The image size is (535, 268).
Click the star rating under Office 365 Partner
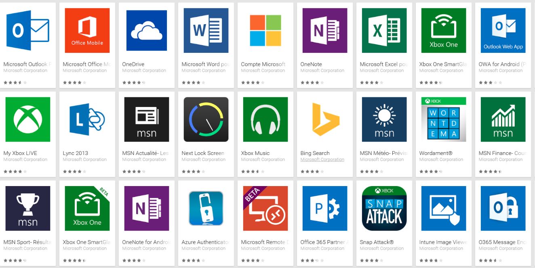click(x=312, y=260)
